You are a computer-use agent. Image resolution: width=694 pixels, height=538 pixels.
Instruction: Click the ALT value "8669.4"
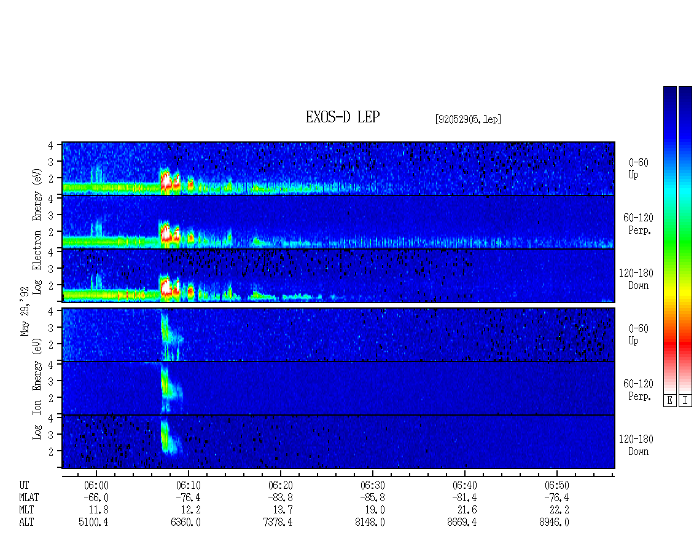[462, 523]
